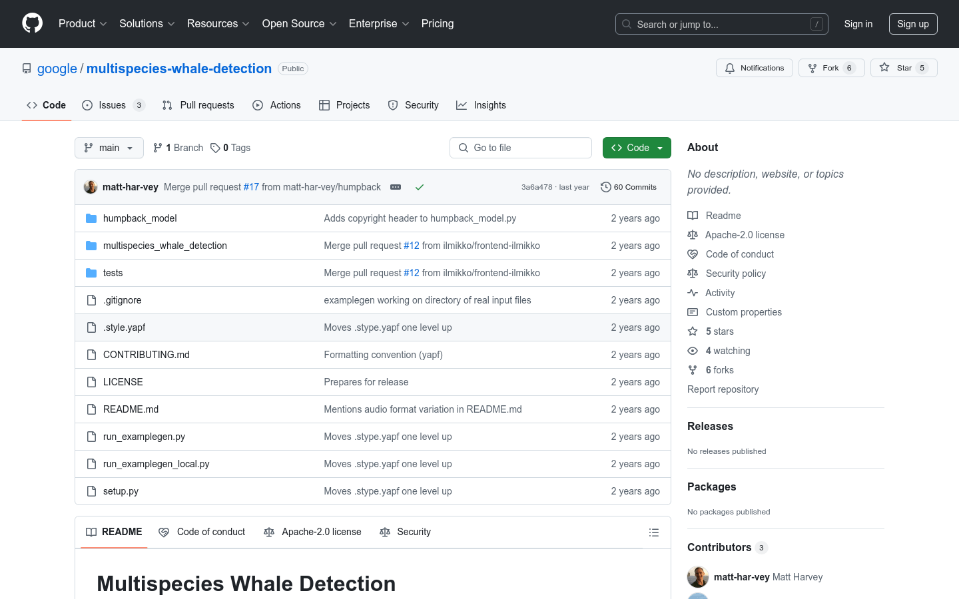
Task: Sign in to GitHub
Action: coord(858,24)
